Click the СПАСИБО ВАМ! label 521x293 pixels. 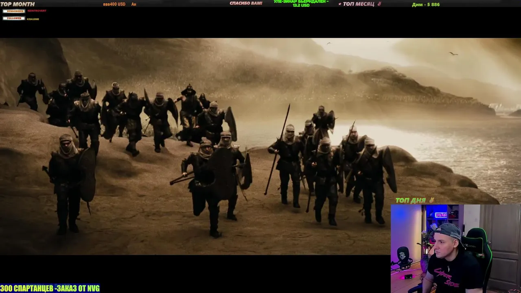point(246,3)
